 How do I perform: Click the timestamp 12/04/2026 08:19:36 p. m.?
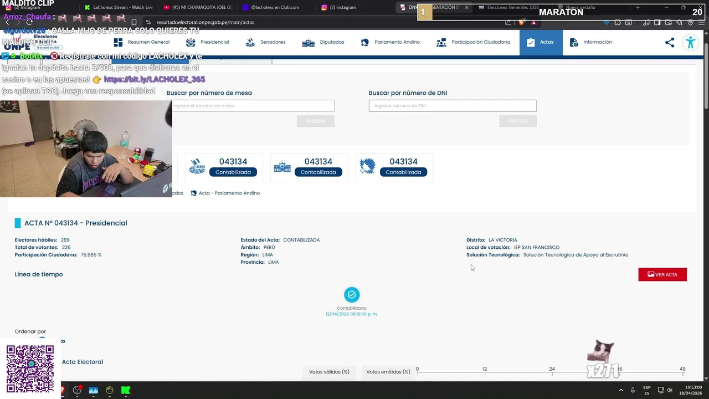click(352, 314)
